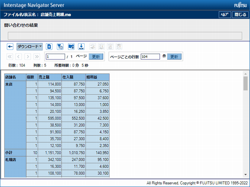Jump to the last page button
Screen dimensions: 250x187
click(37, 57)
